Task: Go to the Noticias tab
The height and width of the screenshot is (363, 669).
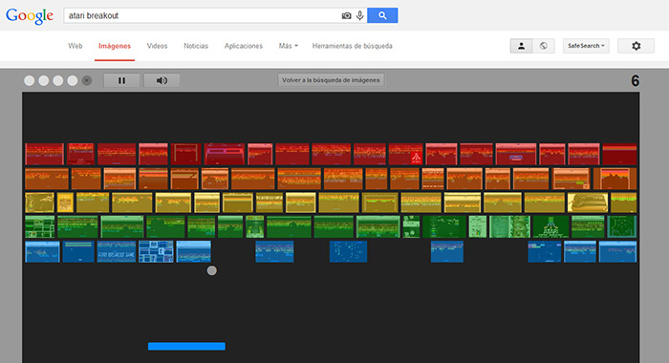Action: [196, 46]
